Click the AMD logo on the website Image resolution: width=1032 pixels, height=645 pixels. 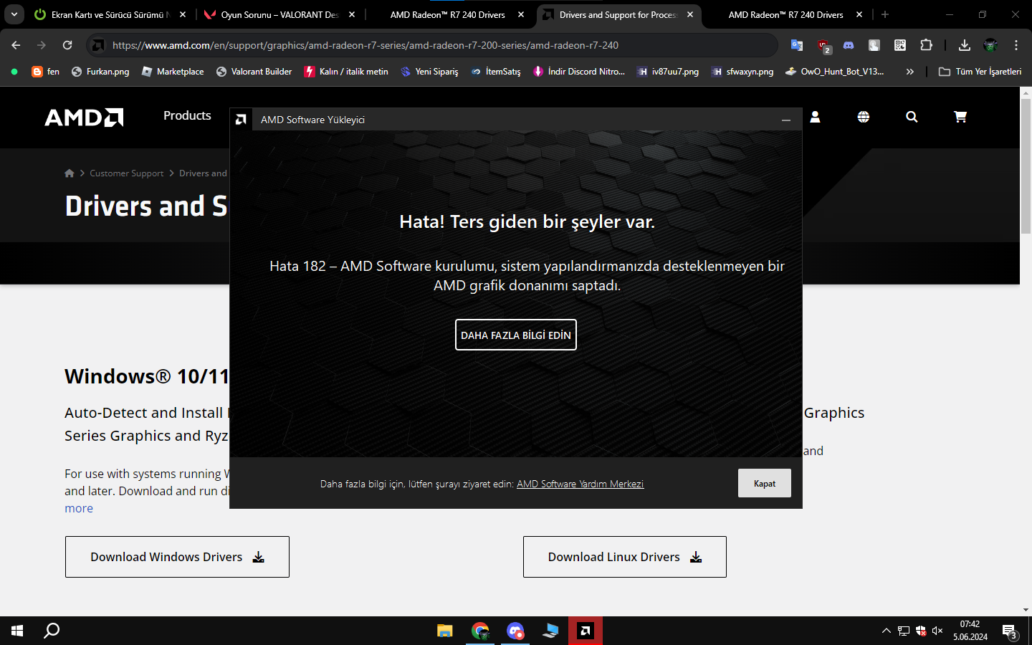[x=84, y=117]
